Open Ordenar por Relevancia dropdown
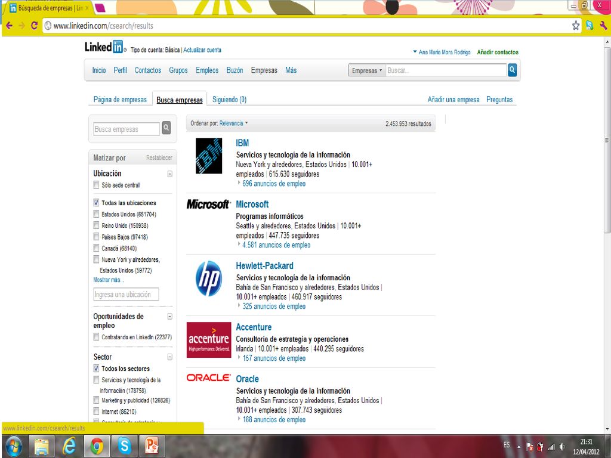 (233, 123)
